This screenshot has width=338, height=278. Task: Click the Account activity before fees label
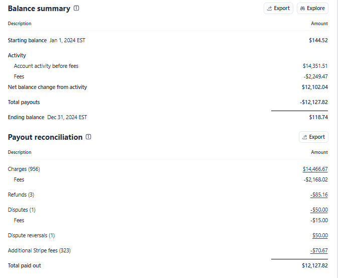(46, 66)
